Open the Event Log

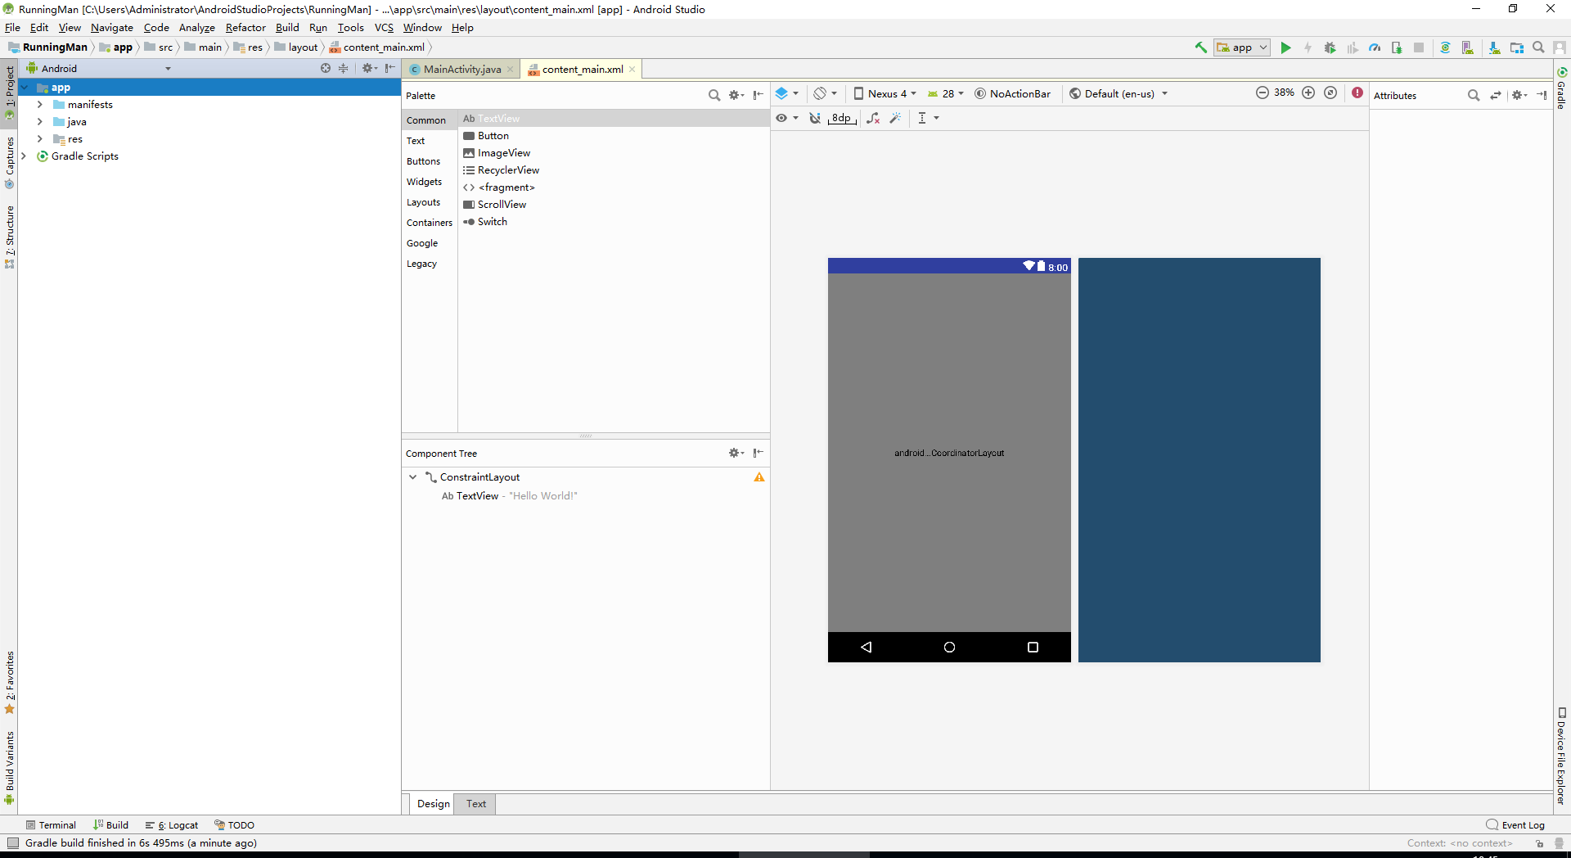click(1515, 825)
